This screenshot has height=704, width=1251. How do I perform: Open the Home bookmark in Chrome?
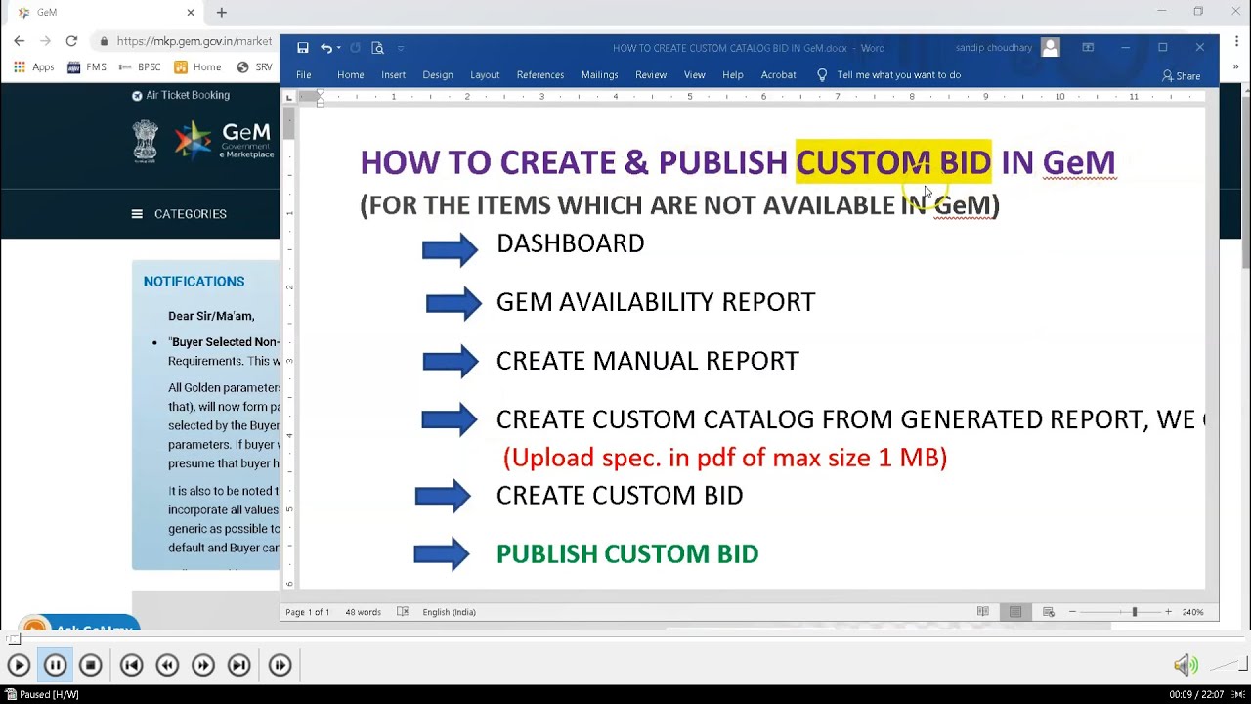pos(198,67)
